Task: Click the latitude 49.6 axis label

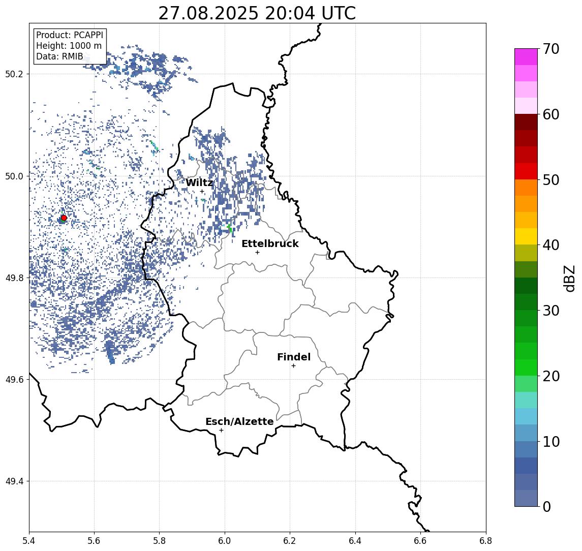Action: [x=14, y=380]
